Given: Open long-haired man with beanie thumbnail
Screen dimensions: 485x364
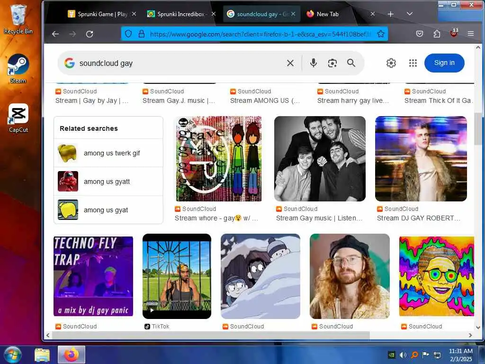Looking at the screenshot, I should click(x=350, y=276).
